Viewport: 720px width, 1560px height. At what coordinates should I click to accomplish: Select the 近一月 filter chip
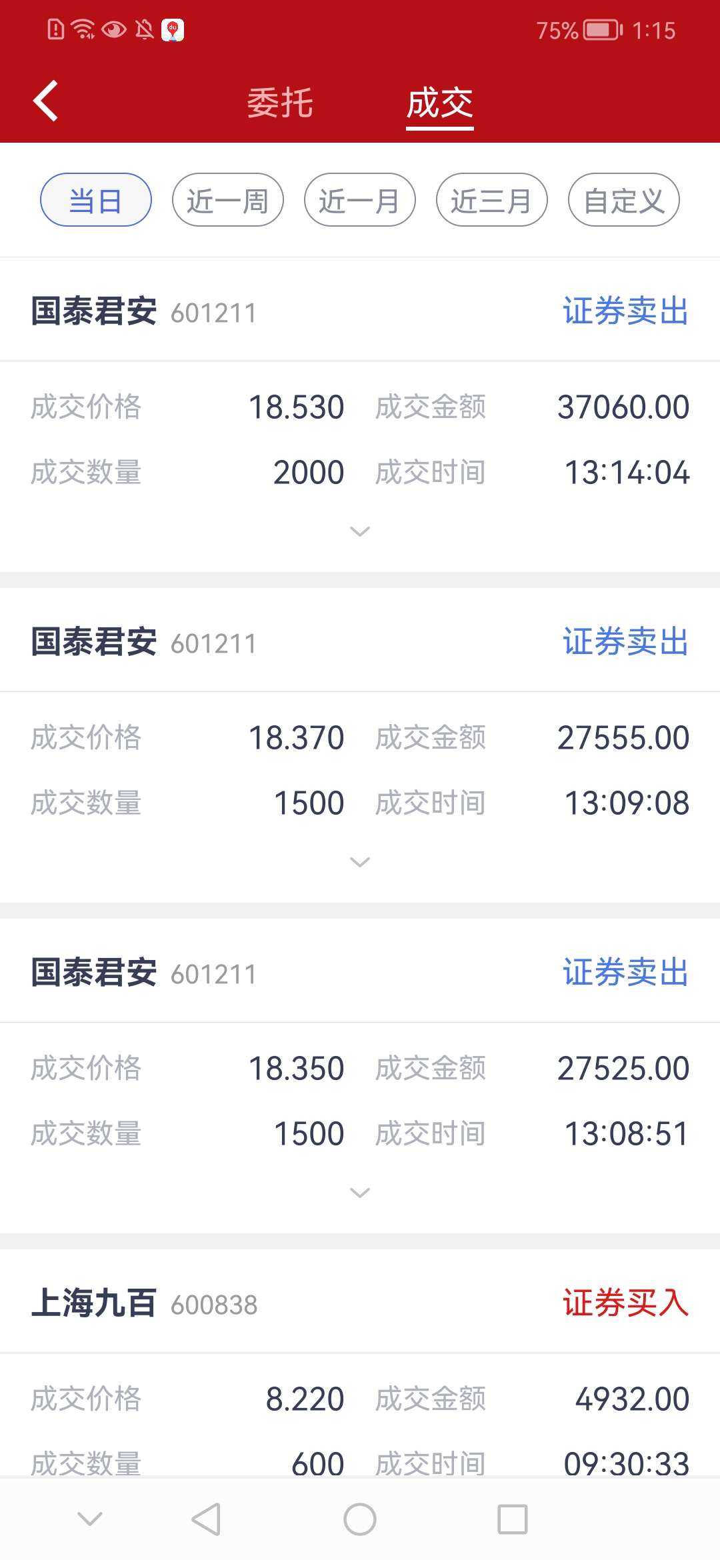pos(359,200)
